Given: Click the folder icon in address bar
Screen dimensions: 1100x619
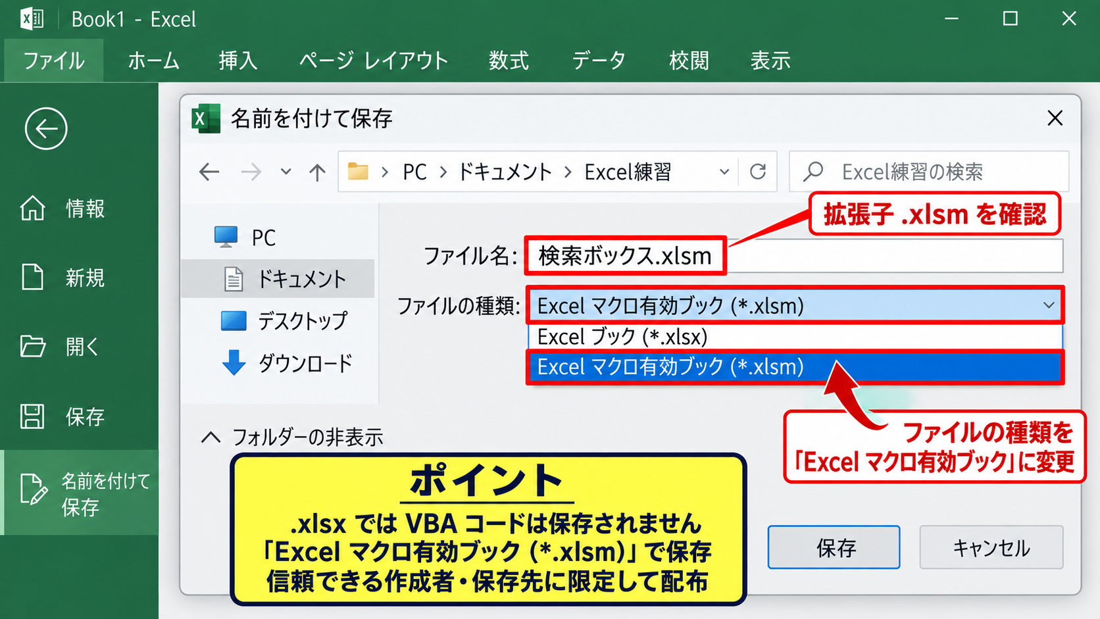Looking at the screenshot, I should tap(358, 172).
